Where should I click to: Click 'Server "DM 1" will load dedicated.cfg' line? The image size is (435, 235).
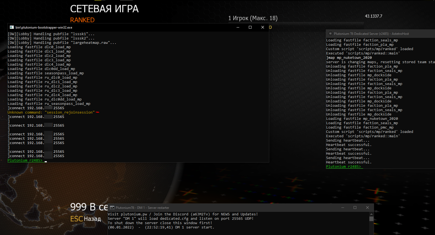point(181,219)
